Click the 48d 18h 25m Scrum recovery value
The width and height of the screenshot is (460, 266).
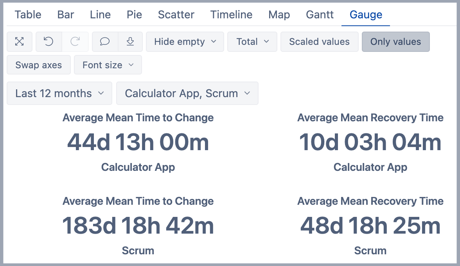[x=370, y=225]
